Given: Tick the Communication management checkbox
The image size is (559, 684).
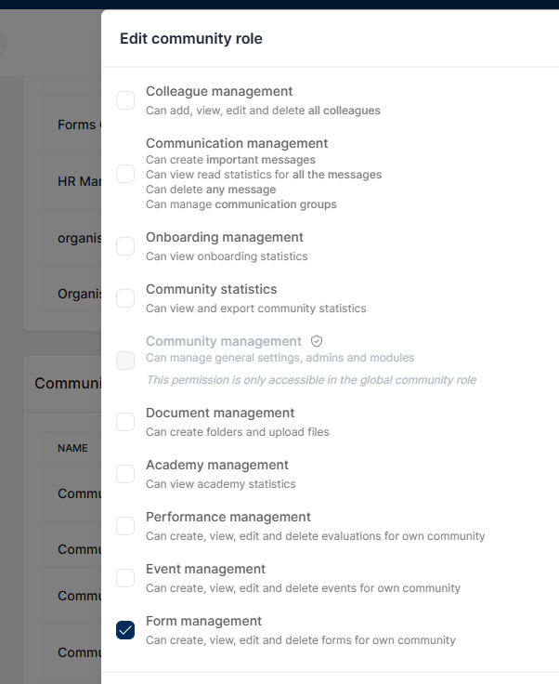Looking at the screenshot, I should coord(125,174).
